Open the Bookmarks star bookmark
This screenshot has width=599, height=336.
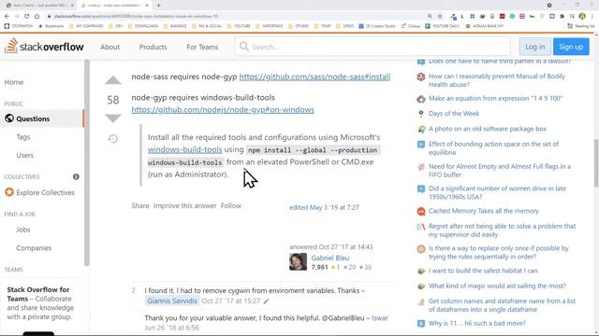[x=51, y=26]
